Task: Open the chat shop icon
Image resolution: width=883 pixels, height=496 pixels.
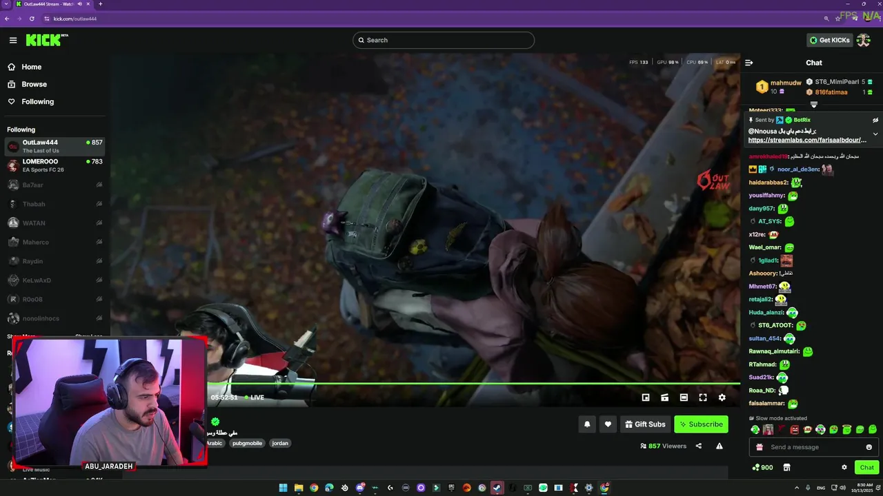Action: (x=786, y=467)
